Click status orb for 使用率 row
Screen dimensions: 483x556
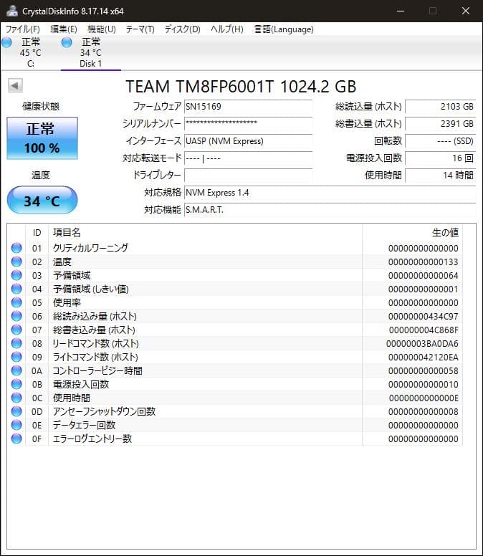[x=16, y=302]
